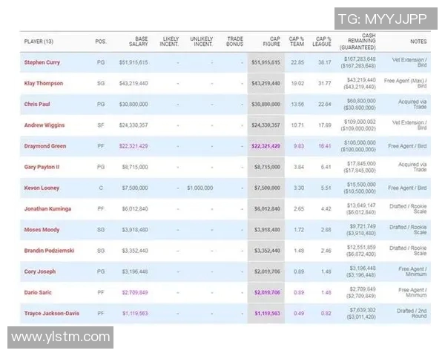Click the Player (13) column header
The height and width of the screenshot is (356, 445).
pyautogui.click(x=39, y=42)
